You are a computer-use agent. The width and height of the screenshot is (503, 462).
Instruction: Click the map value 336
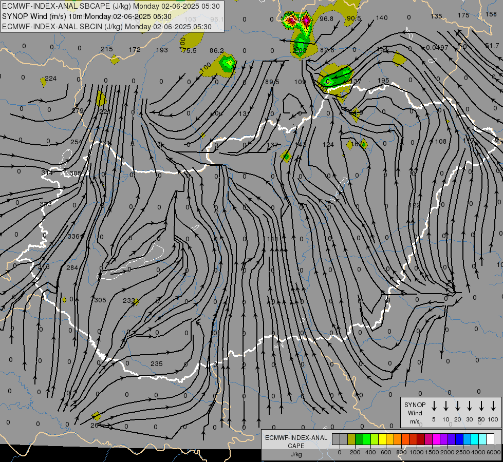[73, 236]
